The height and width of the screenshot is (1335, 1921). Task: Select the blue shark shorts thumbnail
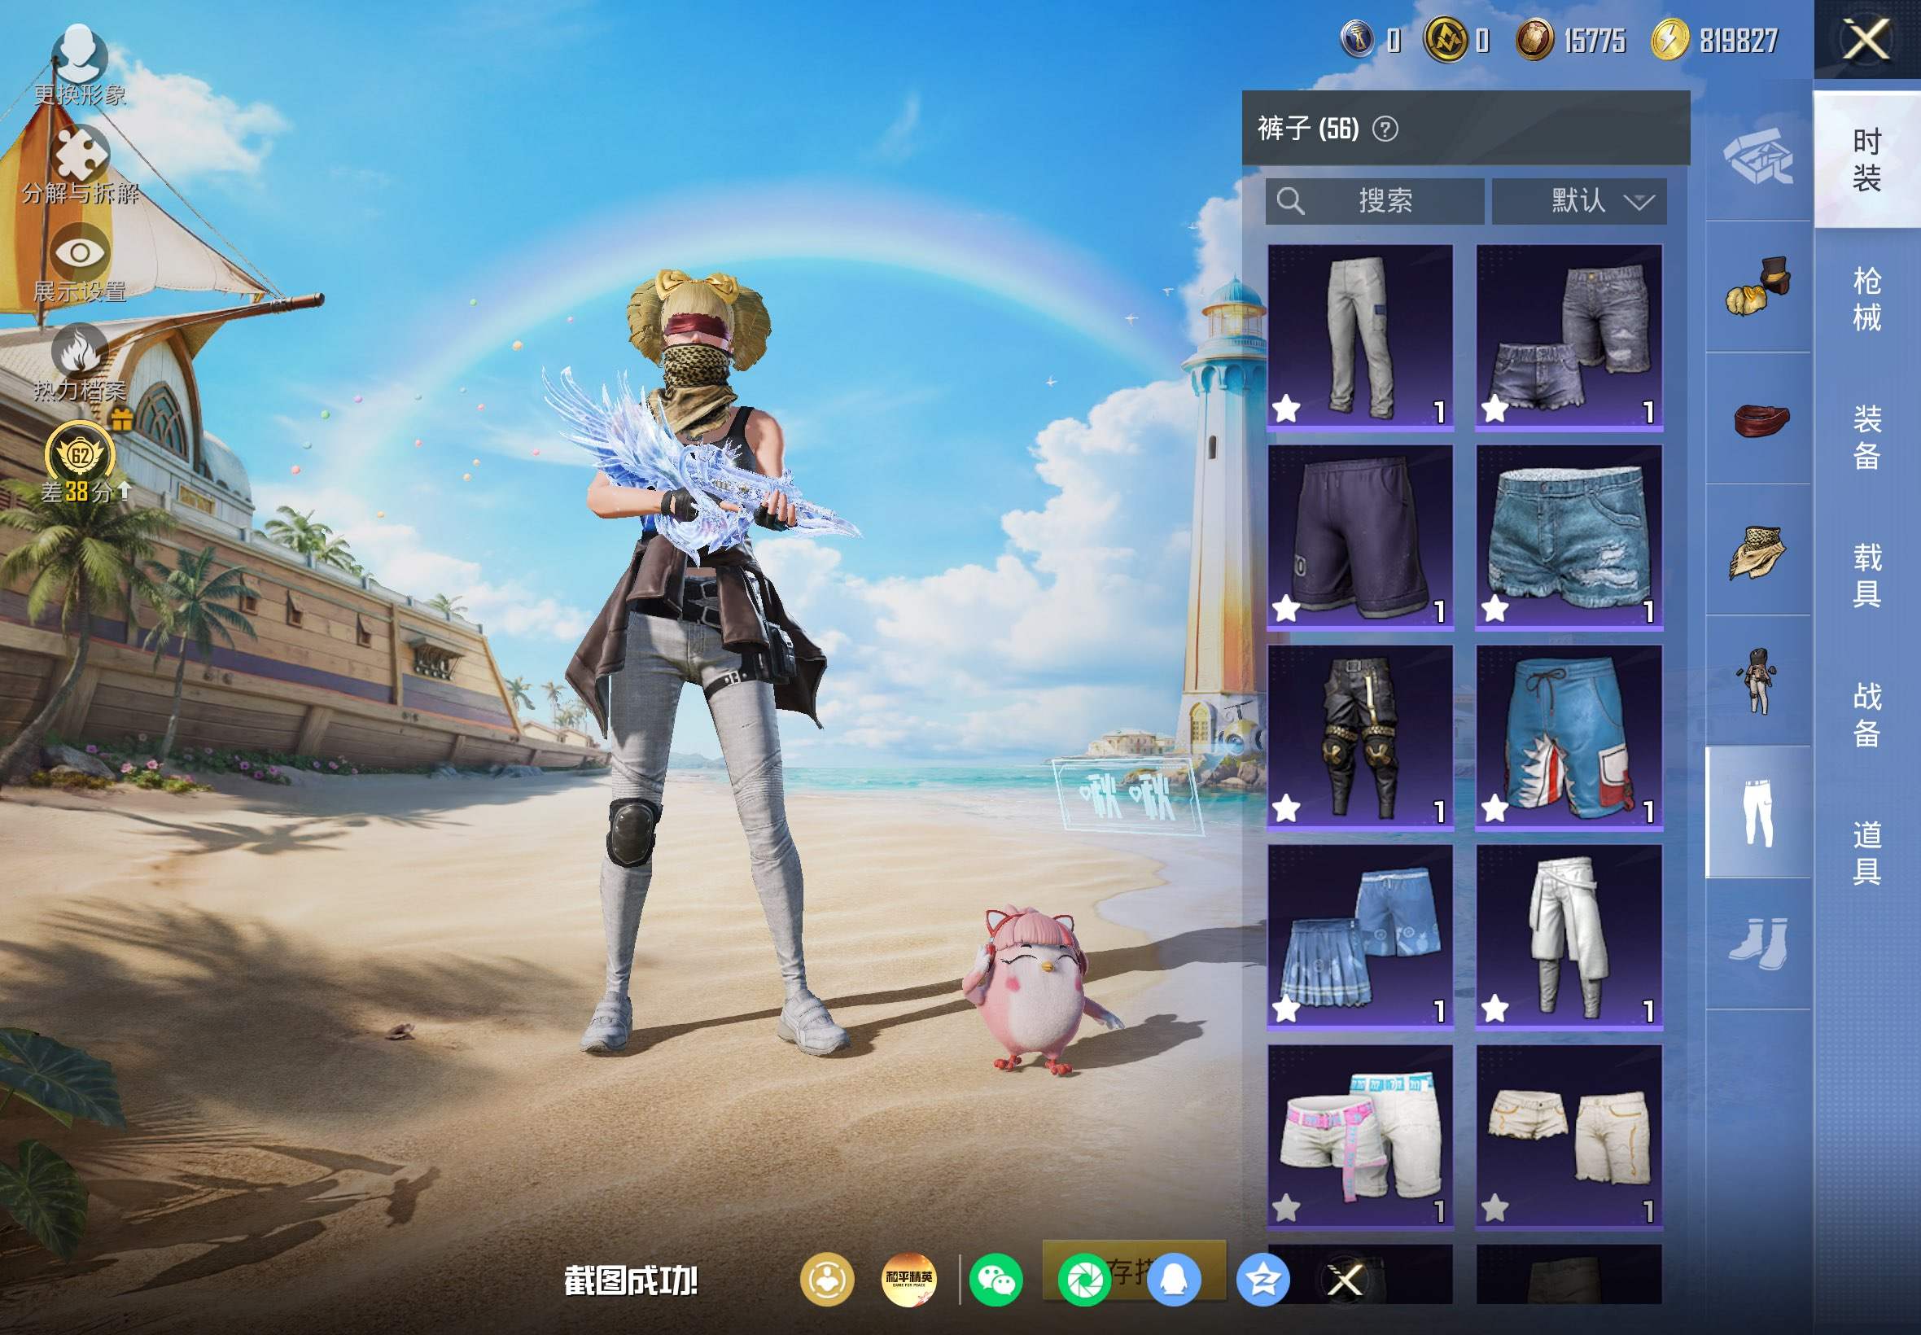tap(1569, 738)
